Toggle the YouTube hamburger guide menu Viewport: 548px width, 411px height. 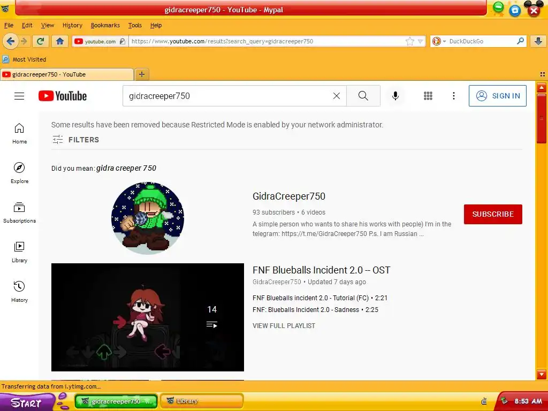[19, 96]
